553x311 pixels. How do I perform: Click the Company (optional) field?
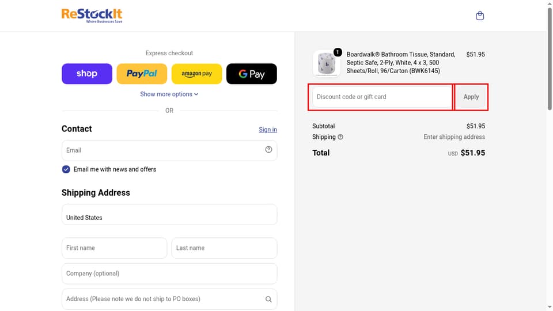[x=169, y=274]
